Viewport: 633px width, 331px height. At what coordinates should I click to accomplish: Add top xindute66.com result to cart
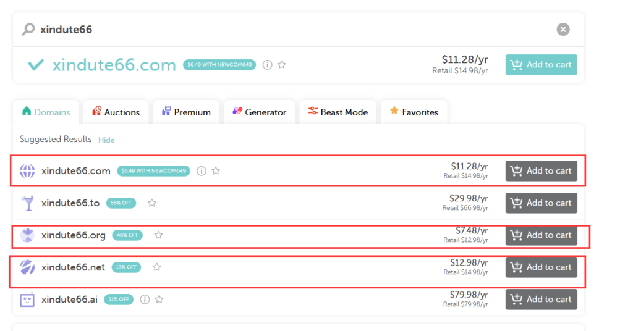click(x=541, y=65)
